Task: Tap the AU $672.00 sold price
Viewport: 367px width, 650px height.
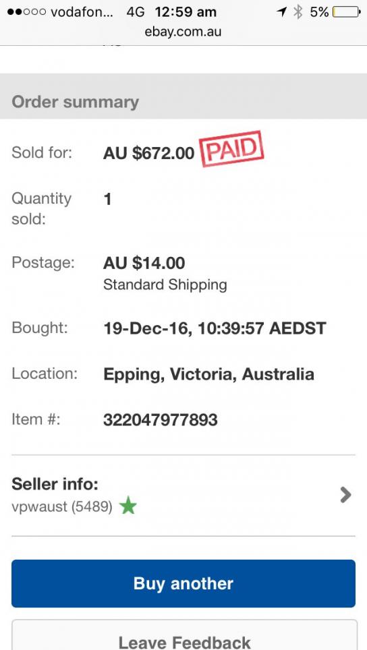Action: [148, 154]
